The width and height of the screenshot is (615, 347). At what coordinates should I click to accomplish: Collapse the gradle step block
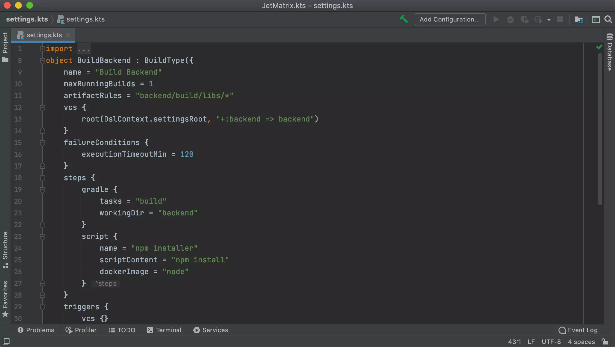point(43,190)
